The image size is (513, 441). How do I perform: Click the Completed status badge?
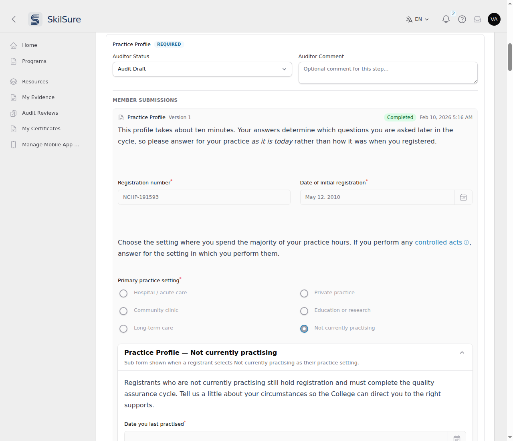[400, 117]
